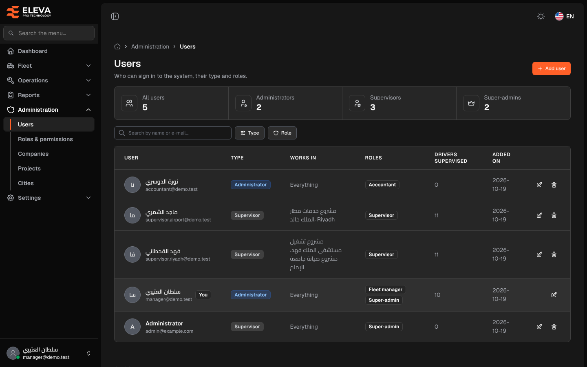
Task: Open the Role filter
Action: pos(282,133)
